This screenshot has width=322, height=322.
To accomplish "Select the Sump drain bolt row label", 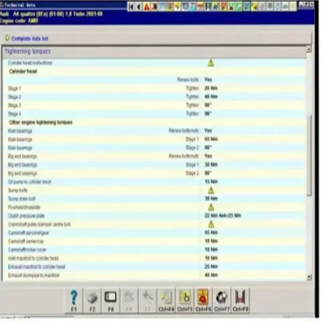I will click(x=21, y=199).
